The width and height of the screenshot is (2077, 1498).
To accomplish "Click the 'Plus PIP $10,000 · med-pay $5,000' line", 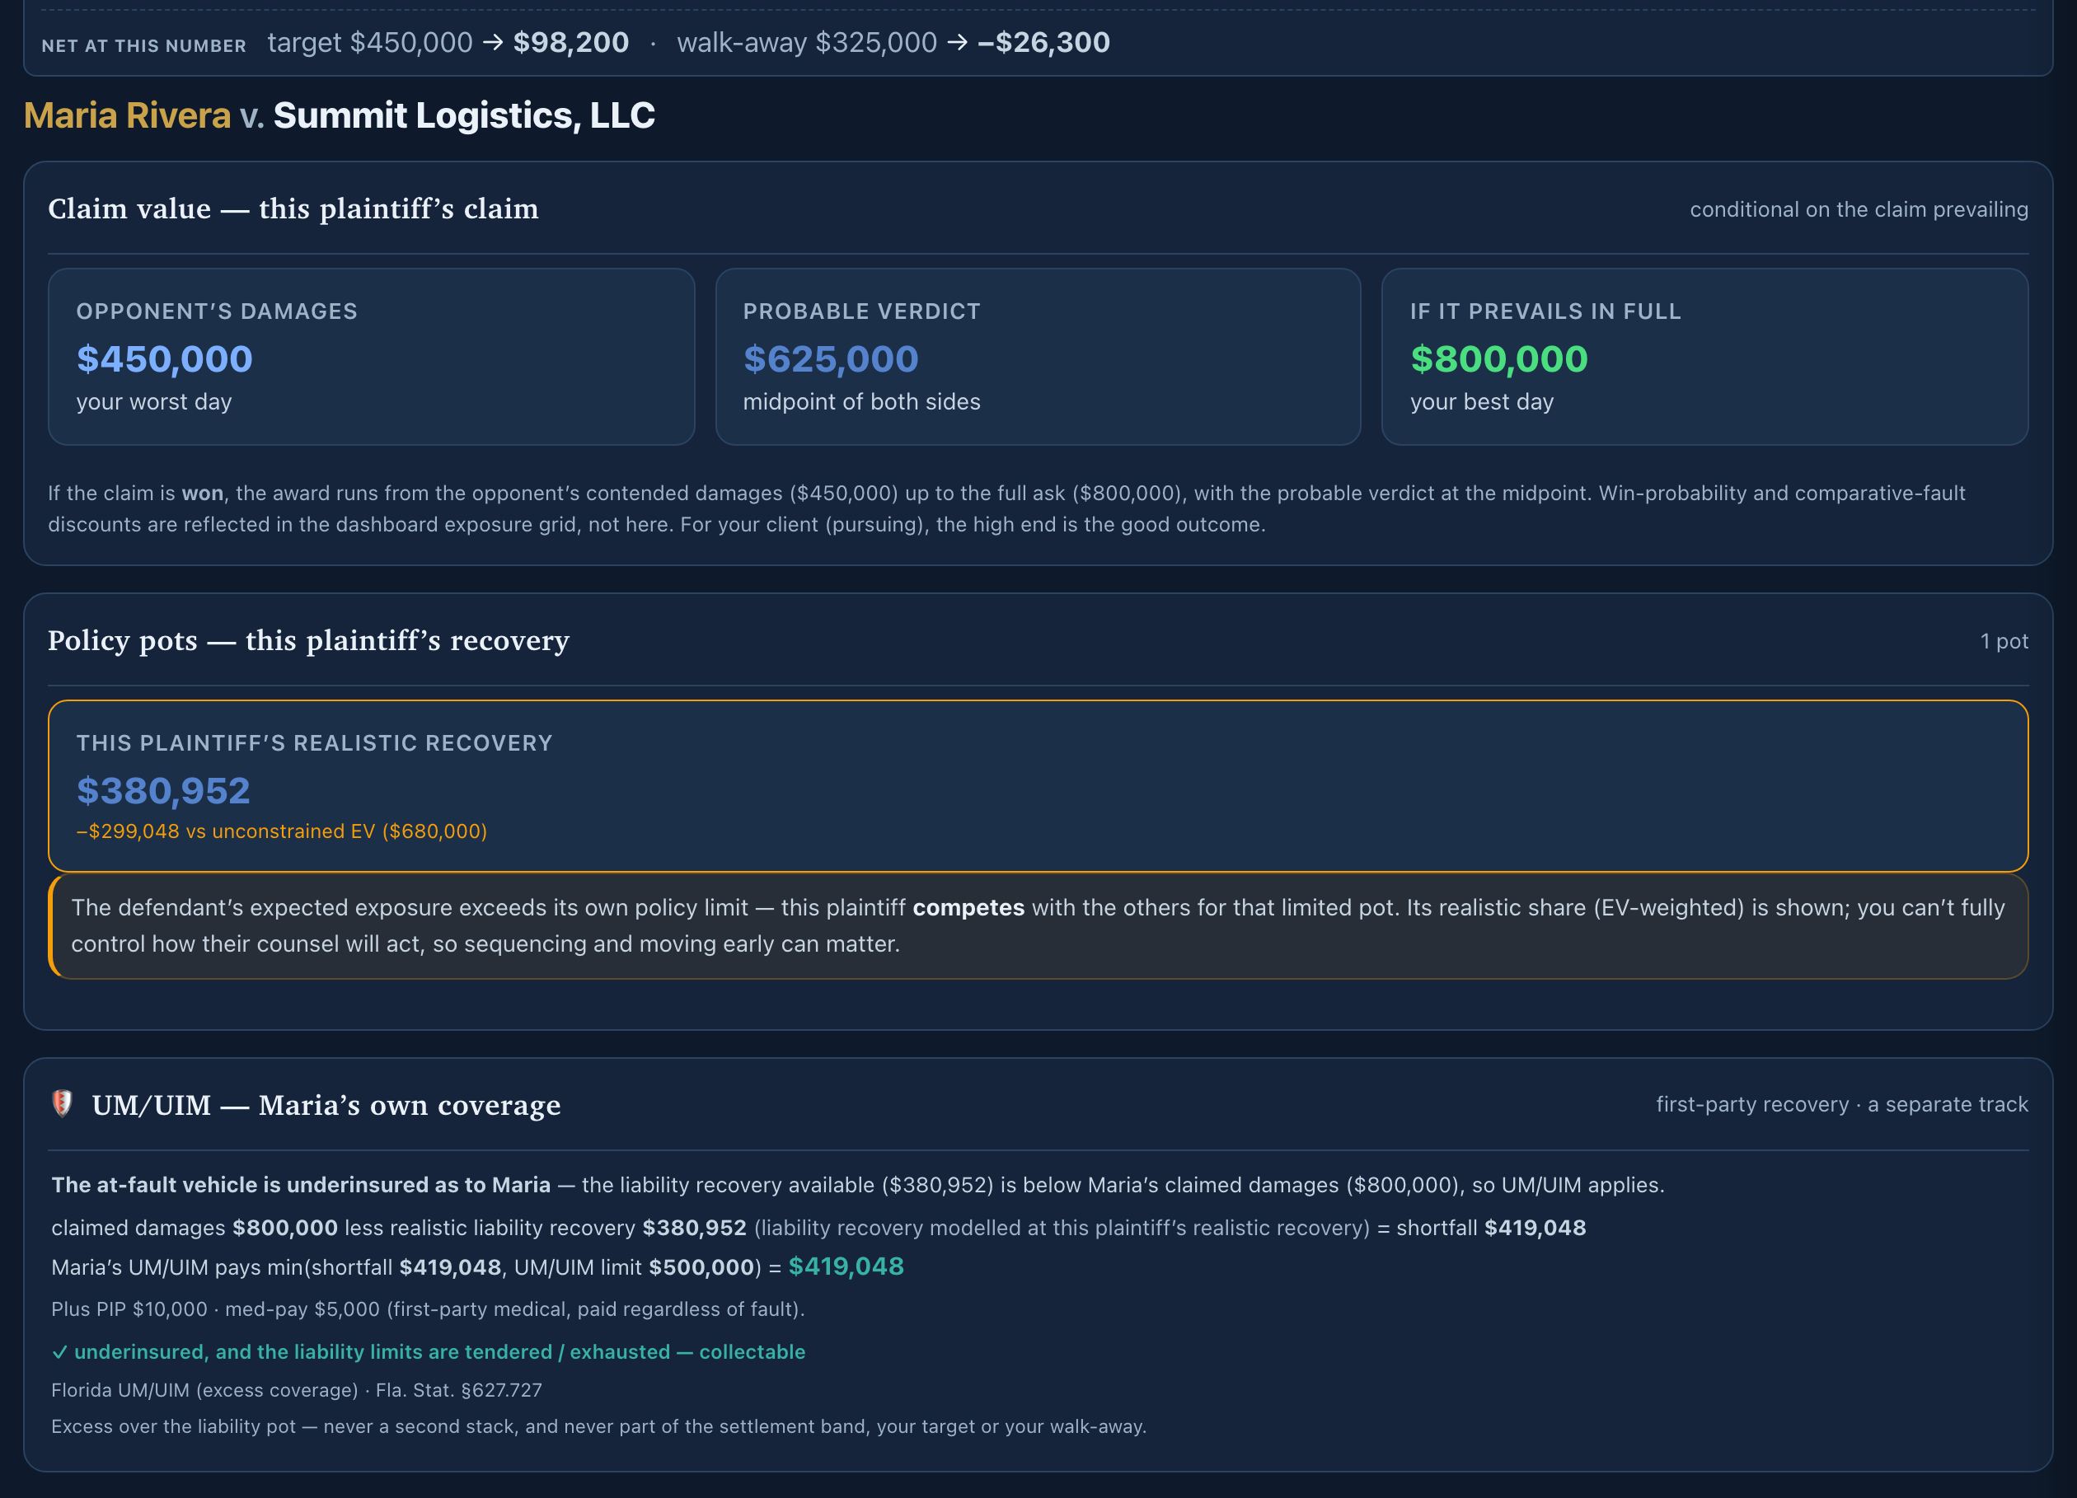I will [x=428, y=1309].
